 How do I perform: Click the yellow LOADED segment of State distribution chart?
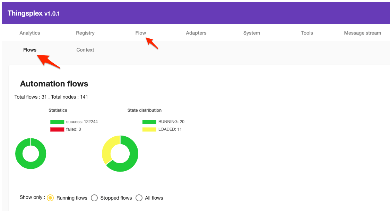point(106,150)
